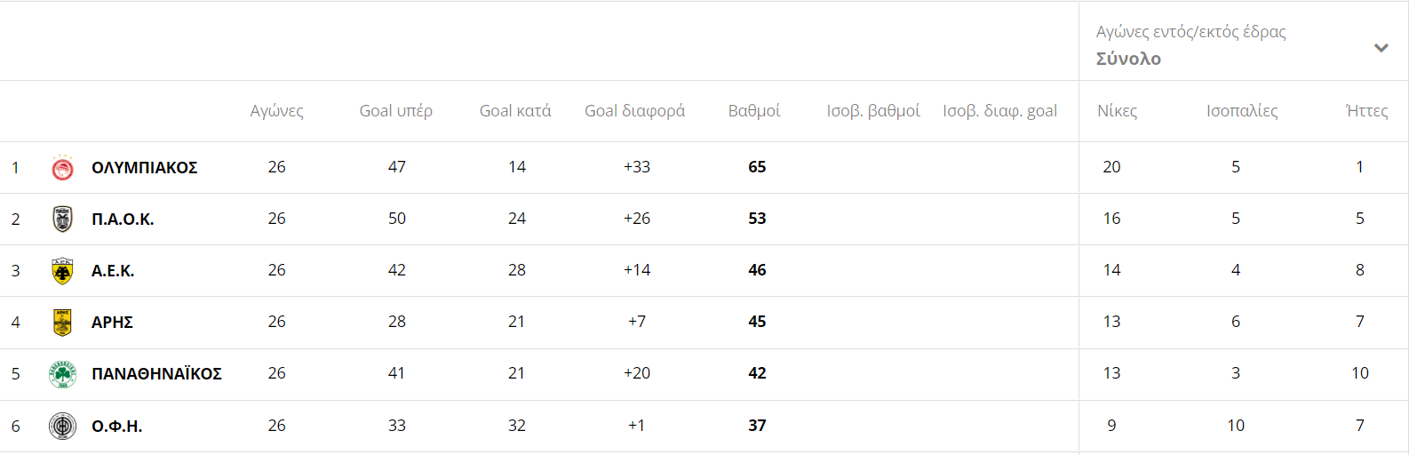The height and width of the screenshot is (455, 1409).
Task: Click the Ήττες column header
Action: point(1366,111)
